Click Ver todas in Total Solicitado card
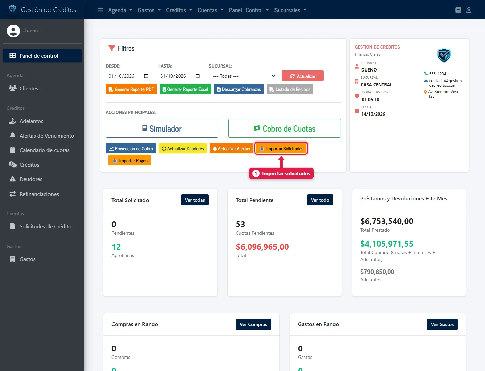485x371 pixels. tap(195, 200)
